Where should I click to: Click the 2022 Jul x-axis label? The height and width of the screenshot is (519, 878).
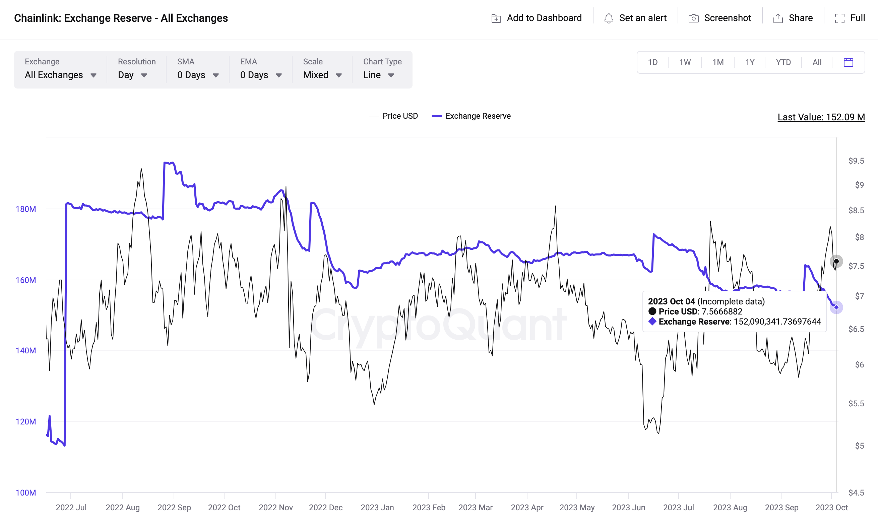pyautogui.click(x=71, y=508)
